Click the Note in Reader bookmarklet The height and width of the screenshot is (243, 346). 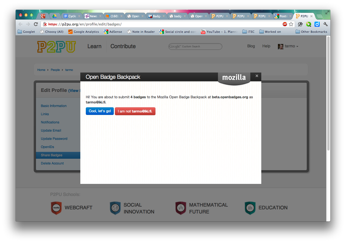tap(141, 32)
